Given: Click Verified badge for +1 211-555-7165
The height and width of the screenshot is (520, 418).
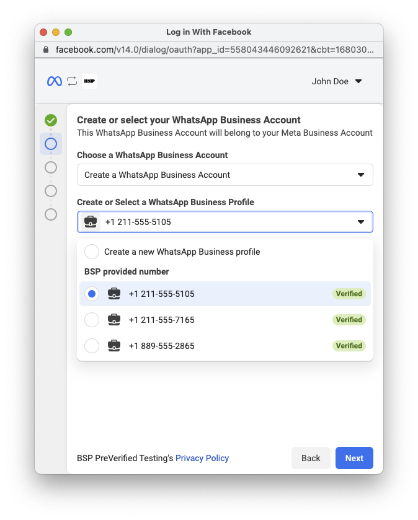Looking at the screenshot, I should pyautogui.click(x=349, y=320).
